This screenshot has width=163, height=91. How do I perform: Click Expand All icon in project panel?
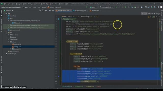click(43, 11)
